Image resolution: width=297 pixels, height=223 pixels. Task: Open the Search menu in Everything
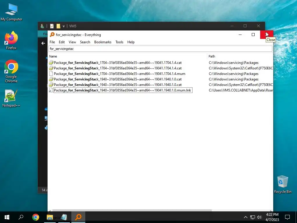coord(85,42)
